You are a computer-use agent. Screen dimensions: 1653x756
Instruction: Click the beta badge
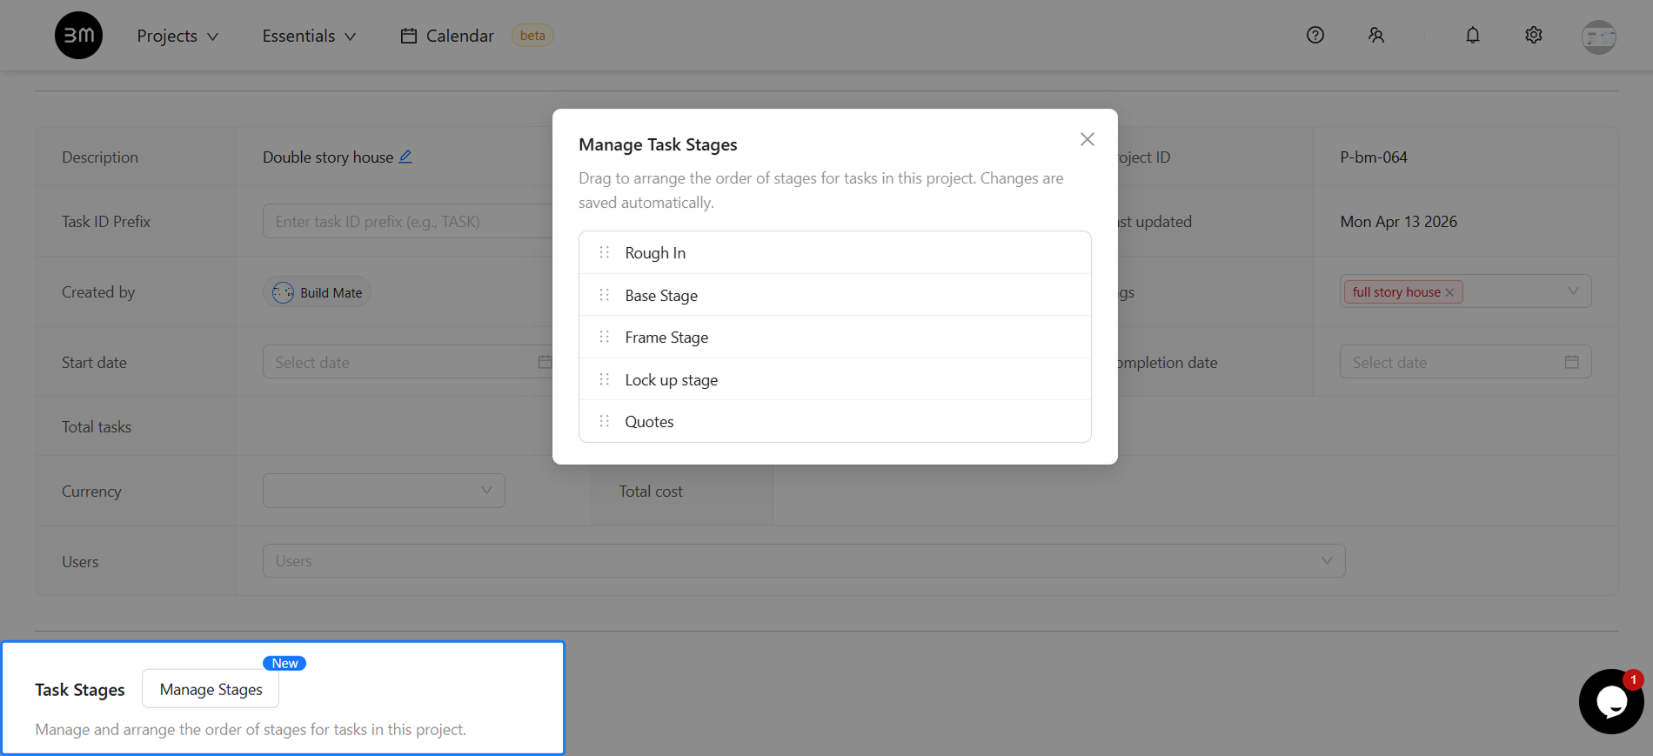tap(532, 36)
